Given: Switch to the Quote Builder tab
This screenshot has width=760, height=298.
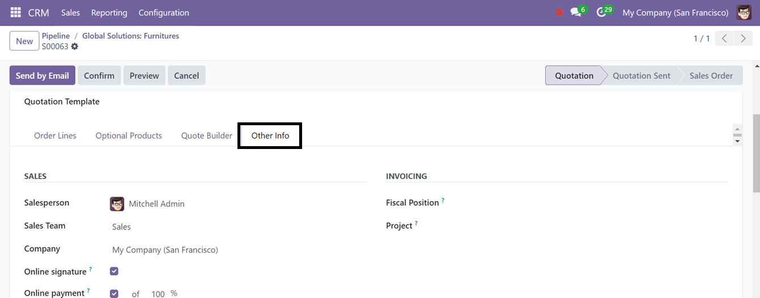Looking at the screenshot, I should (206, 135).
